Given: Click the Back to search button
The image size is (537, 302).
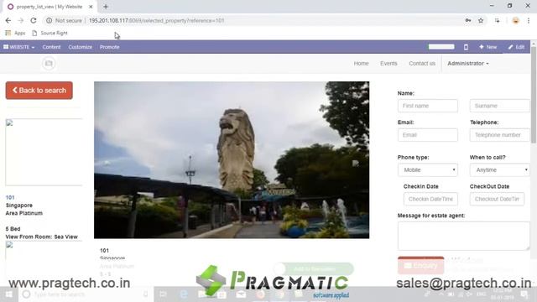Looking at the screenshot, I should (x=39, y=91).
